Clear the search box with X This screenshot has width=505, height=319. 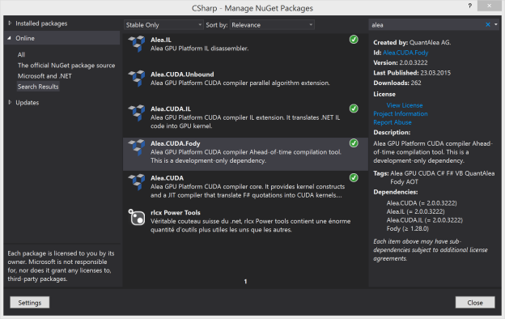coord(488,24)
